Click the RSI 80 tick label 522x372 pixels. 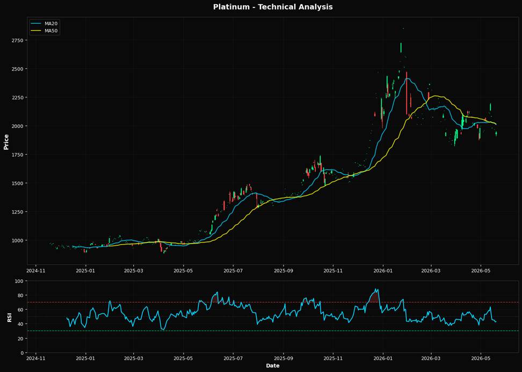pos(20,295)
